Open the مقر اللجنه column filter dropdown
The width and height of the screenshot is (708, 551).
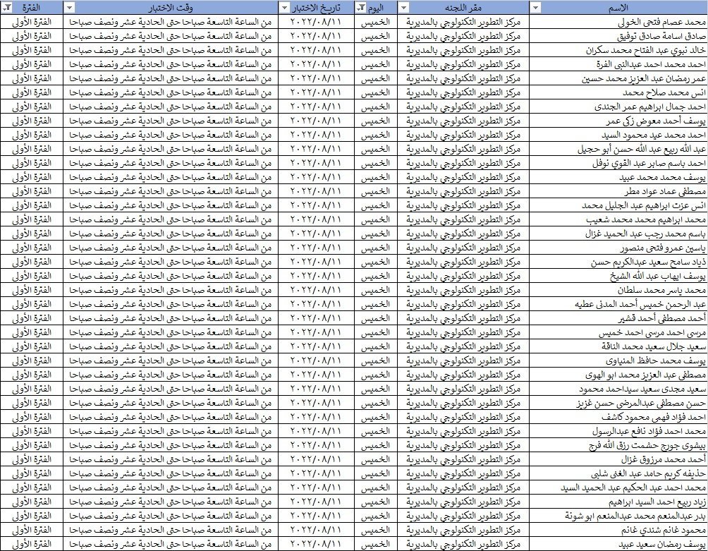[403, 8]
